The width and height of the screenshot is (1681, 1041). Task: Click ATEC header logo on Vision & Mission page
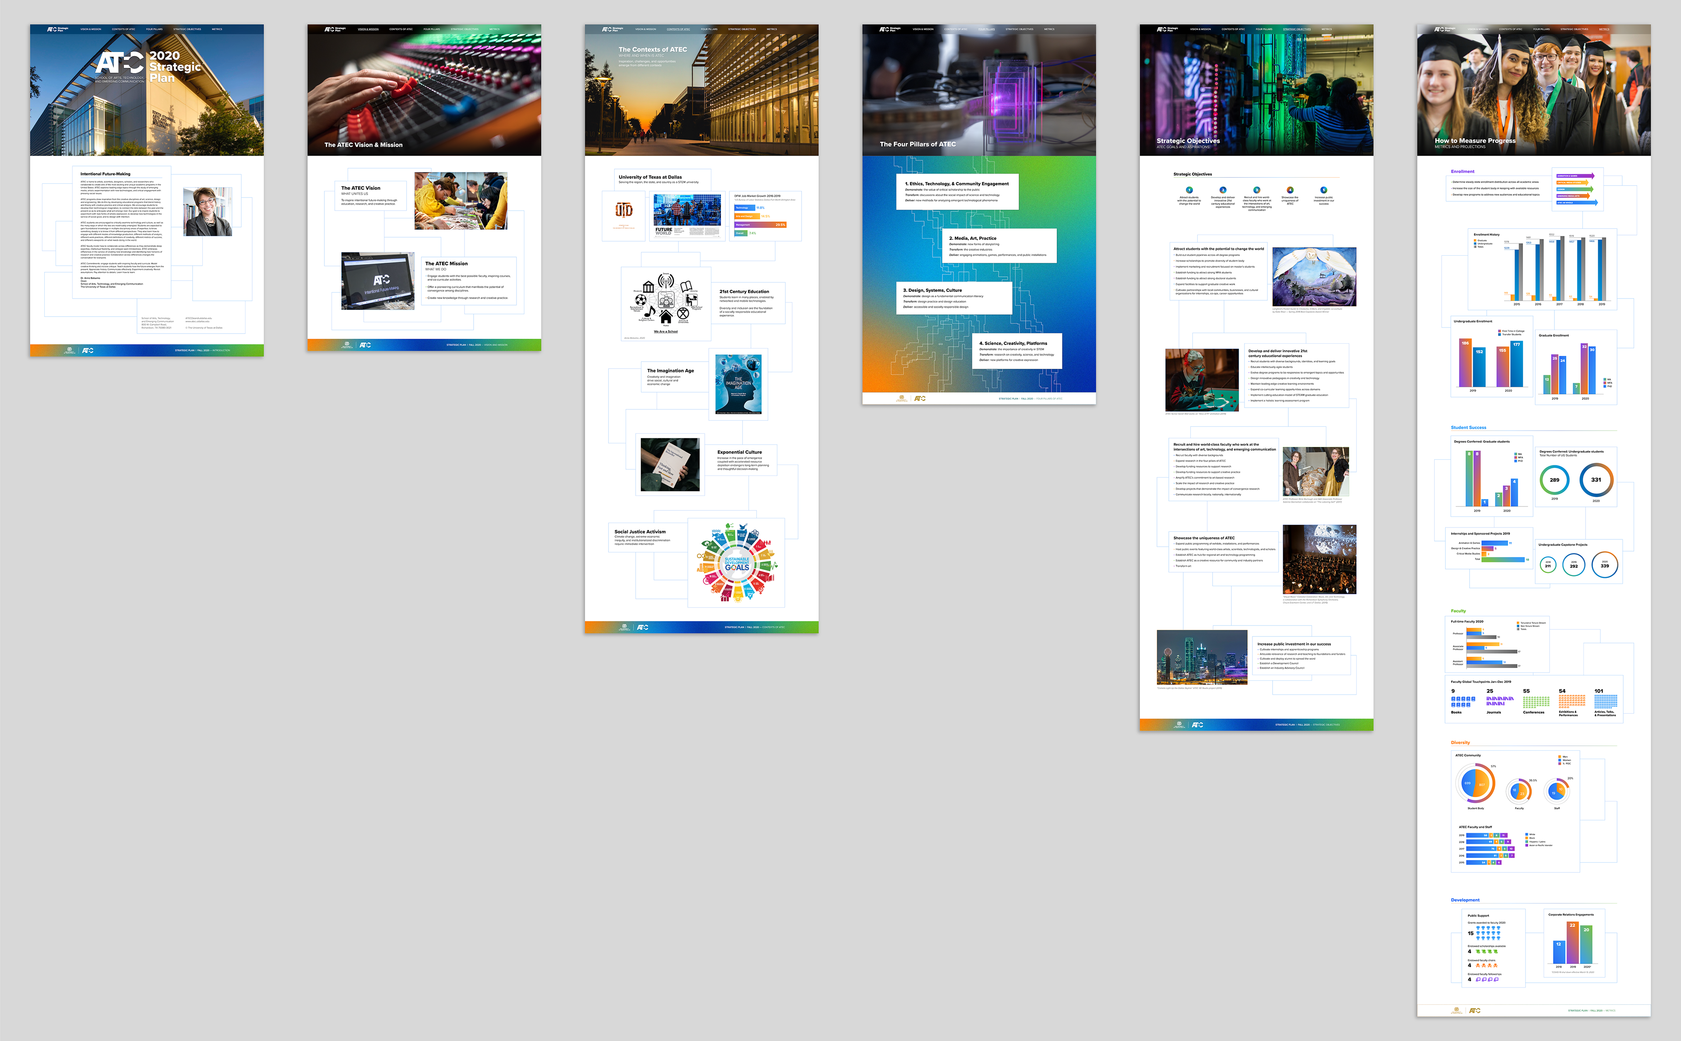coord(335,29)
